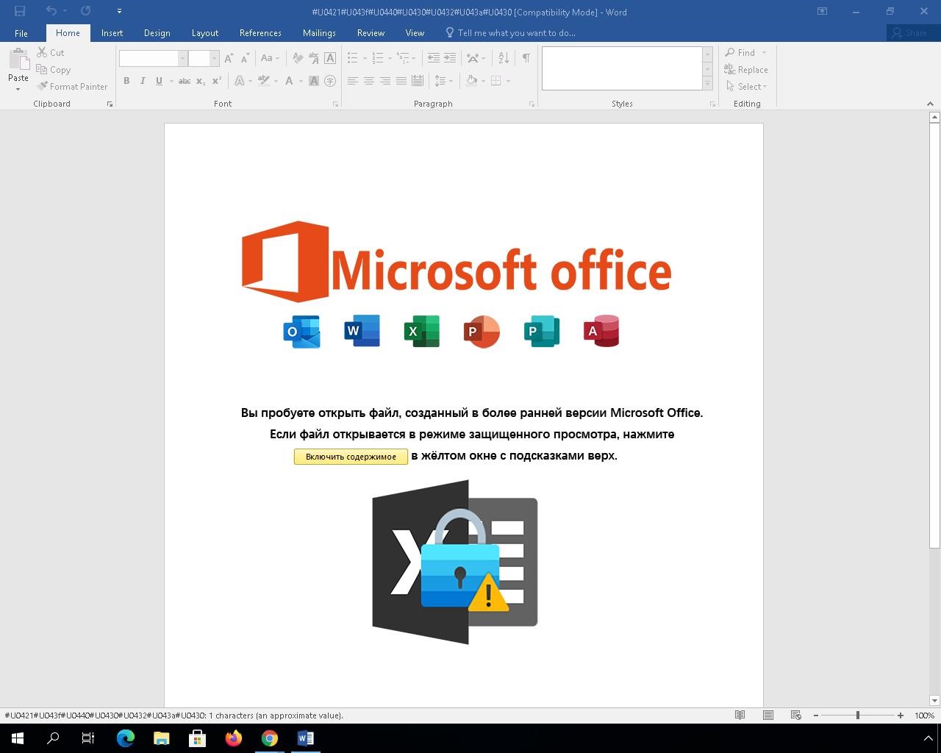The image size is (941, 753).
Task: Click the Character Border icon
Action: click(330, 58)
